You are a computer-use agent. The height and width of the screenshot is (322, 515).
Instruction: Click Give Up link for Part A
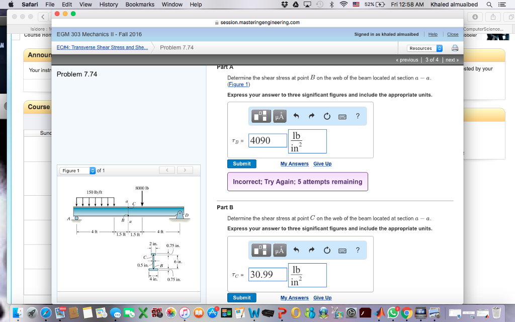coord(322,164)
